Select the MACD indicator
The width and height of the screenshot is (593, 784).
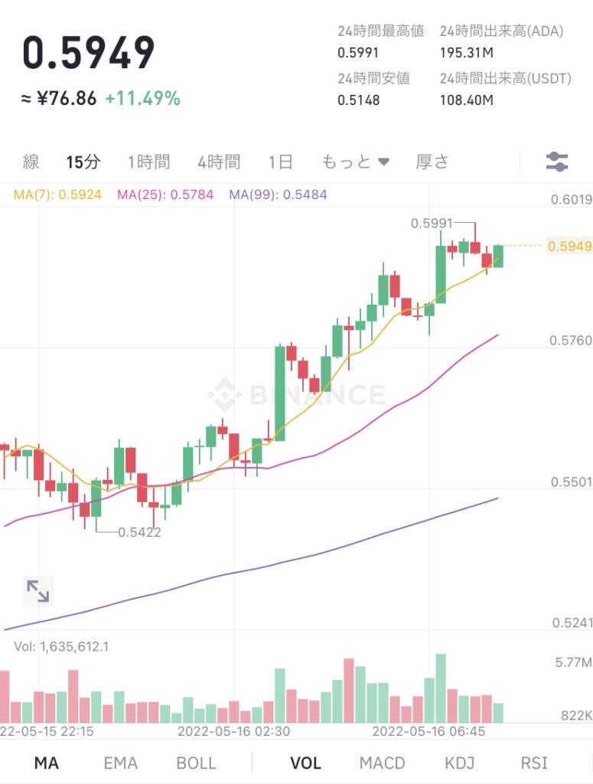tap(383, 763)
